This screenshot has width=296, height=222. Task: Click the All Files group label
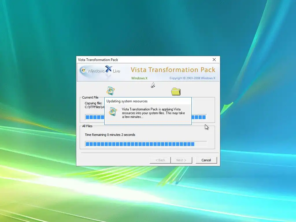[x=87, y=126]
